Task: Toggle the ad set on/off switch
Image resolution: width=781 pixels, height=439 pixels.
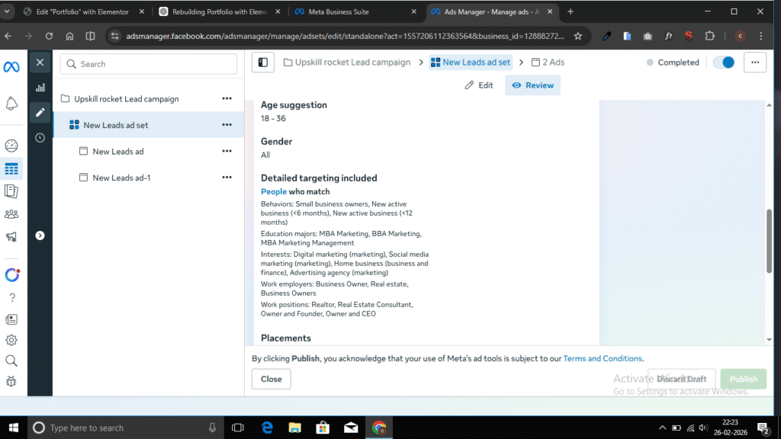Action: pyautogui.click(x=723, y=62)
